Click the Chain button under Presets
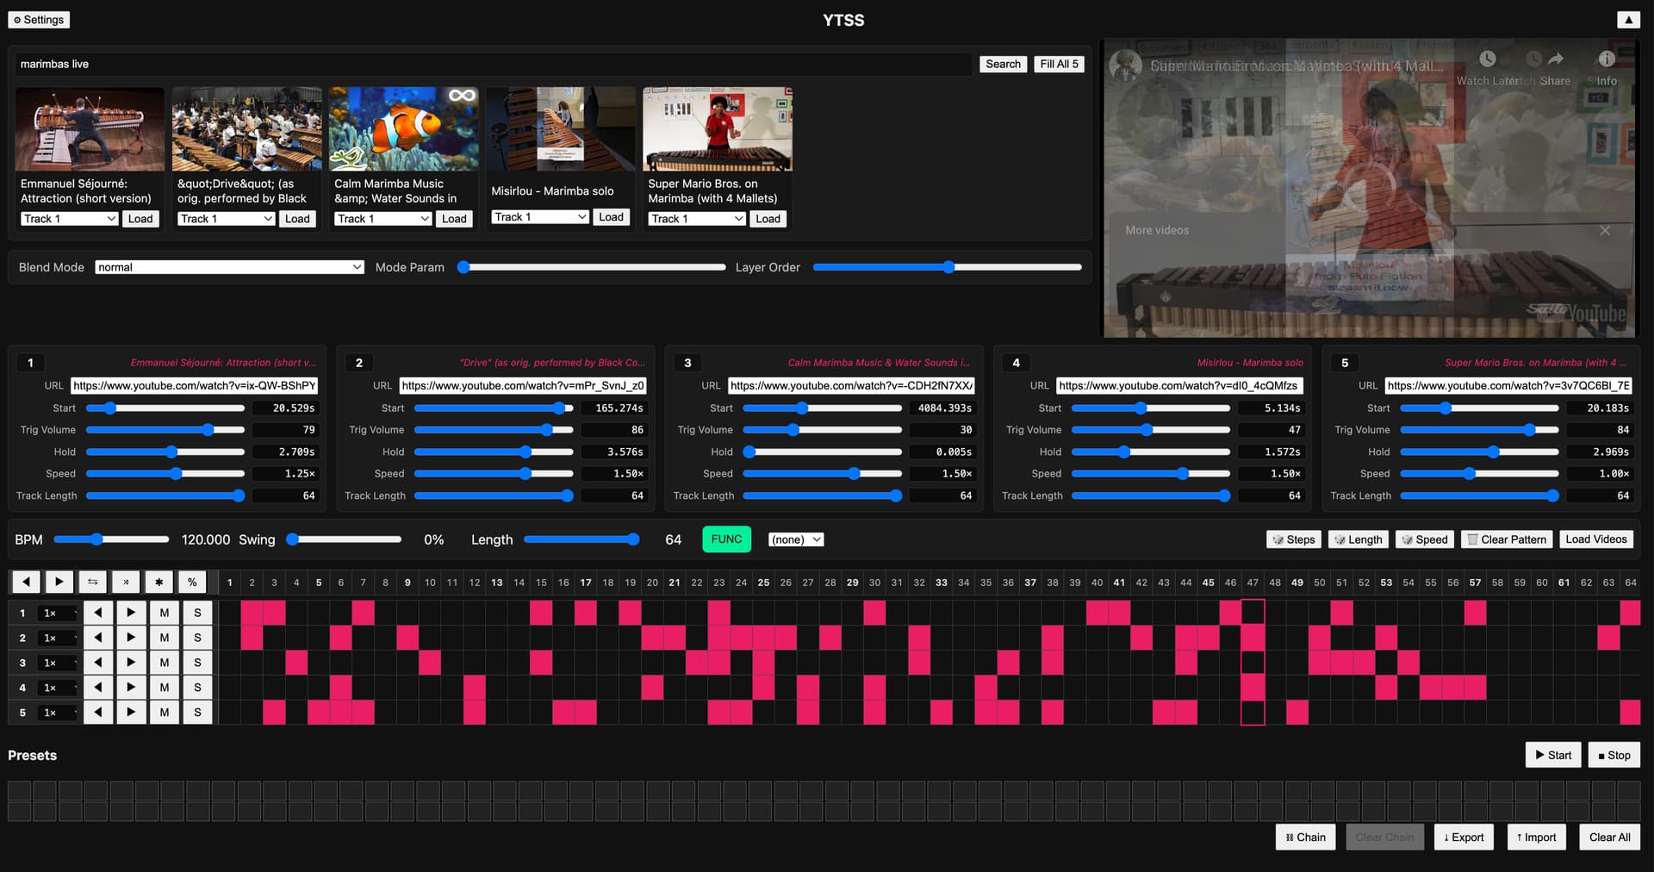This screenshot has width=1654, height=872. coord(1305,837)
